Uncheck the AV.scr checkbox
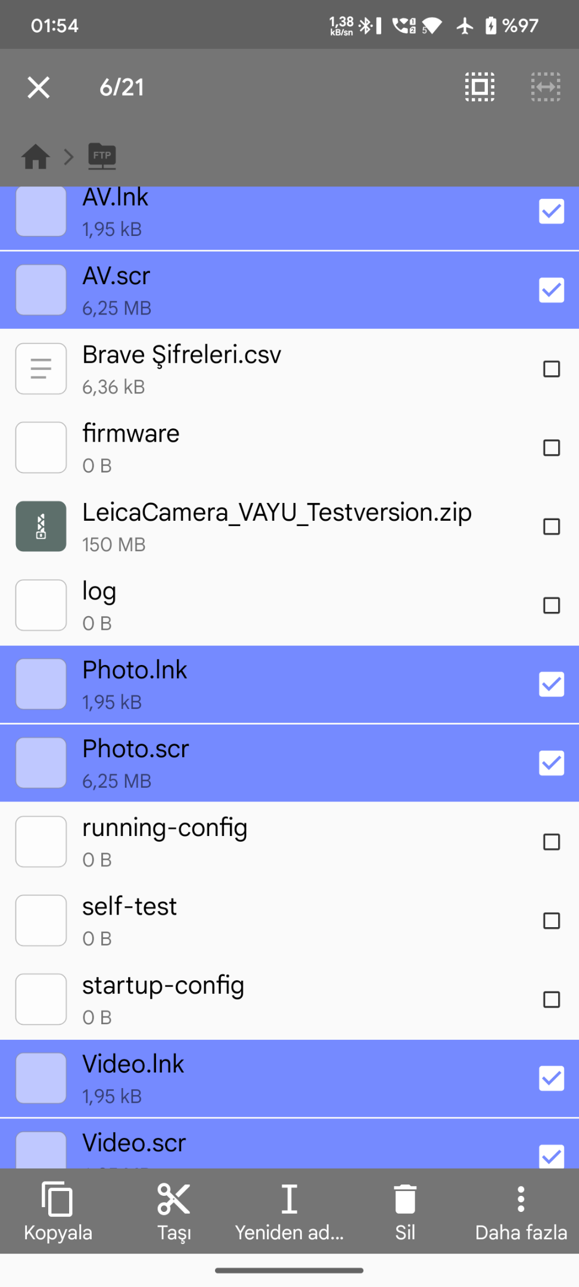This screenshot has width=579, height=1287. (552, 290)
